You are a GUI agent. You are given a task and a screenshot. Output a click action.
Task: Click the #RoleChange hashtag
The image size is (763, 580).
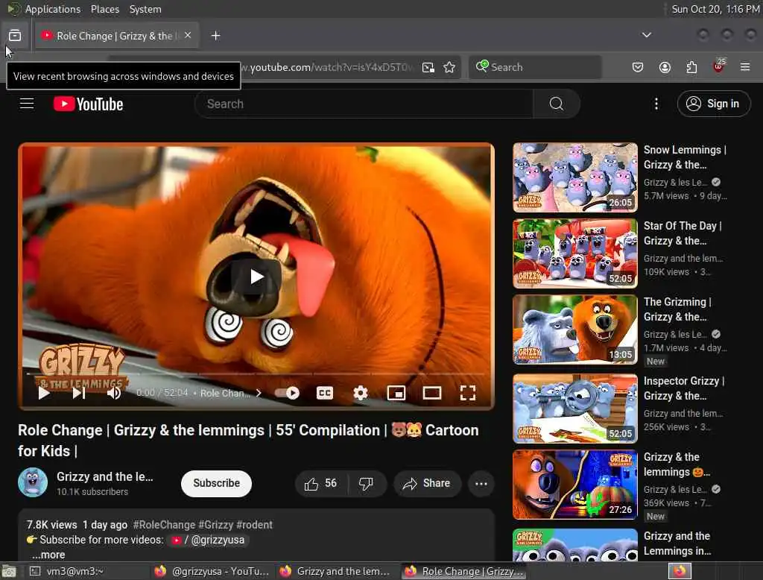164,525
